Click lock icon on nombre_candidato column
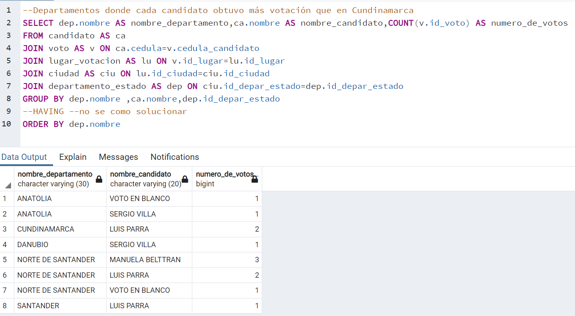 coord(185,179)
